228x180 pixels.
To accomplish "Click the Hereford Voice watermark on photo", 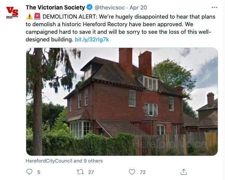I will click(169, 144).
